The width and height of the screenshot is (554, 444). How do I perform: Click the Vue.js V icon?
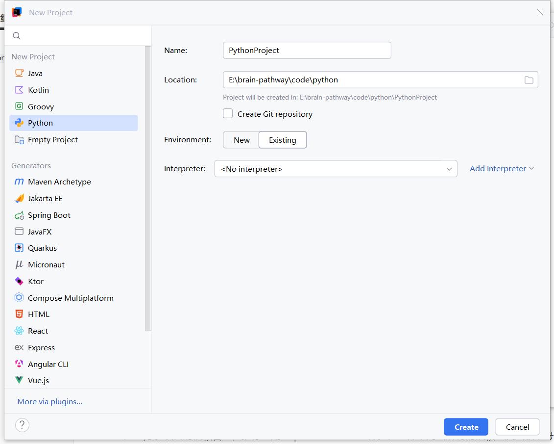19,380
